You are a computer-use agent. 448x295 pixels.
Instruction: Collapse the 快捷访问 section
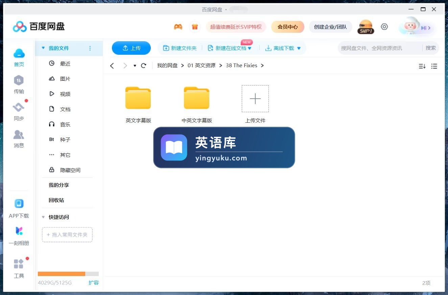tap(43, 217)
